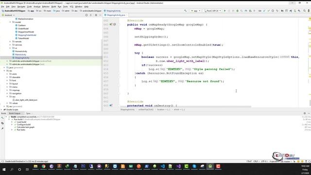Open the Project panel gear settings
Screen dimensions: 311x175
96,15
